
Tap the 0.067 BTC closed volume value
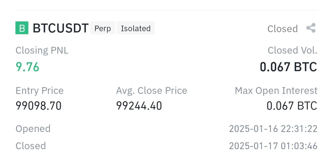tap(288, 67)
